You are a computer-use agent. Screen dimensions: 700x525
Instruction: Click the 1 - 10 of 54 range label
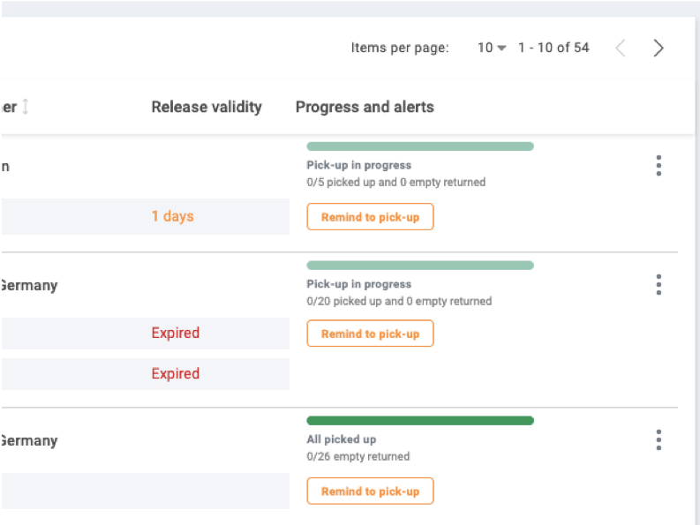point(553,48)
